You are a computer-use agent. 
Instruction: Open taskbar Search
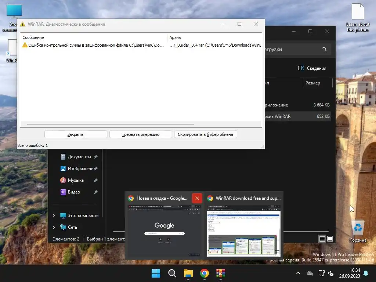[x=172, y=273]
